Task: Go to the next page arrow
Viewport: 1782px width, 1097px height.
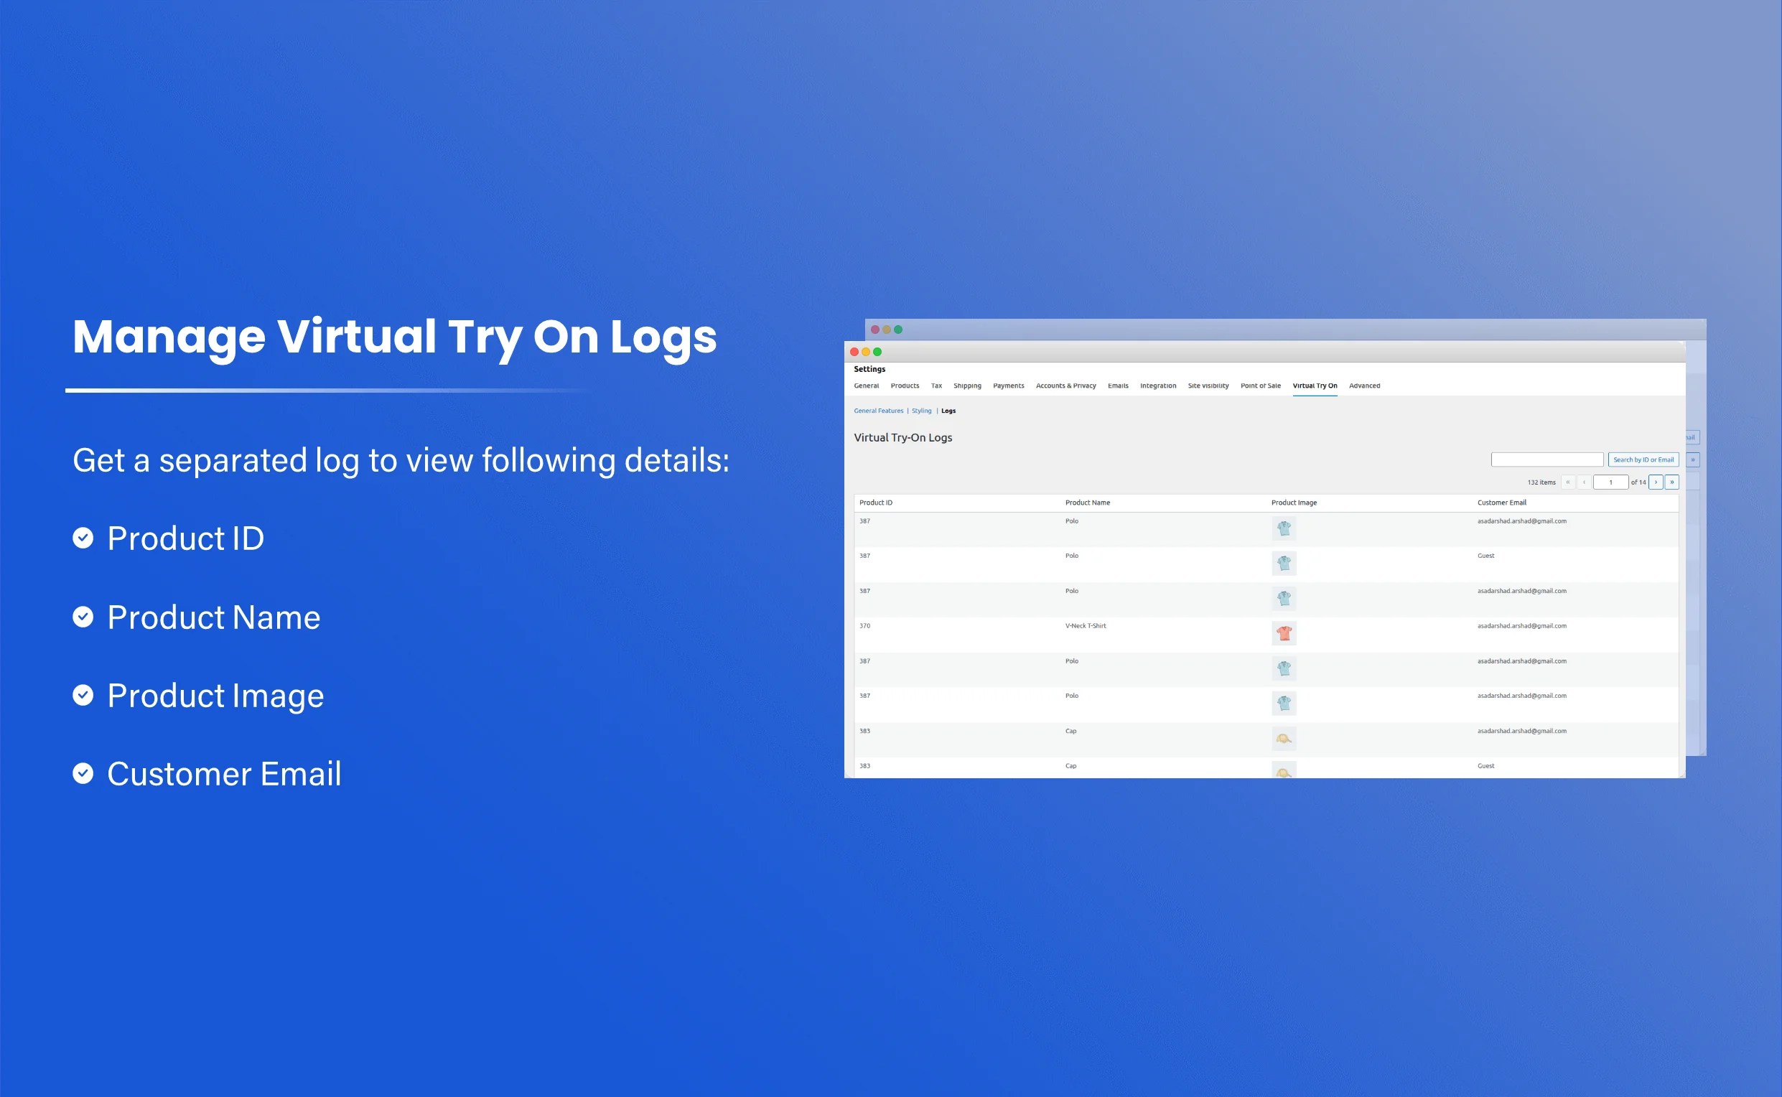Action: [1656, 482]
